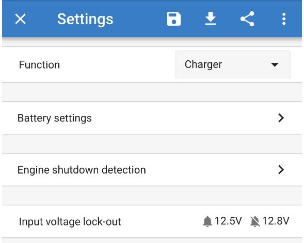304x243 pixels.
Task: Select the Charger text in dropdown
Action: click(x=203, y=65)
